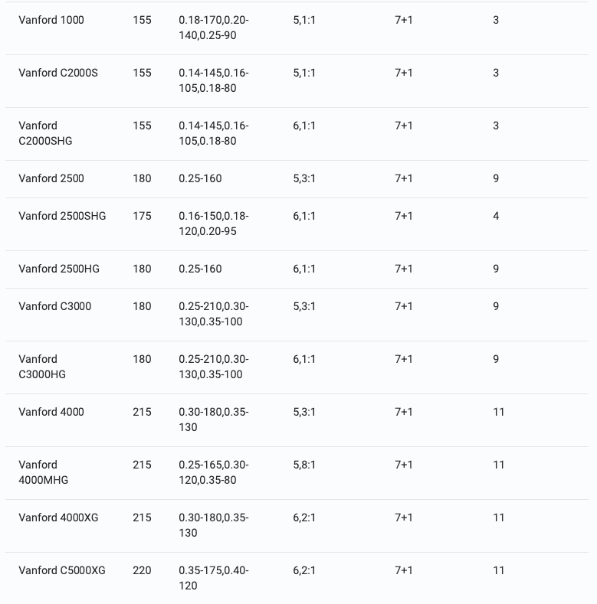Select the Vanford 2500SHG model name
This screenshot has height=604, width=597.
(62, 216)
